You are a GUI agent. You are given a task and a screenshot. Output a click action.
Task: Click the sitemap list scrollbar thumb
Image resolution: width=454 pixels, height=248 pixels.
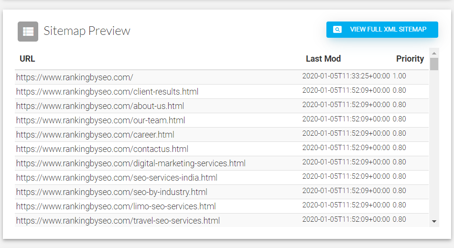coord(434,64)
